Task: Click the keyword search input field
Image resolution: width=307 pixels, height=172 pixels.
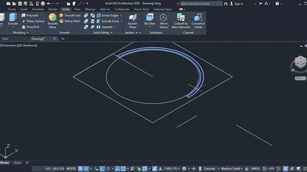Action: point(201,3)
